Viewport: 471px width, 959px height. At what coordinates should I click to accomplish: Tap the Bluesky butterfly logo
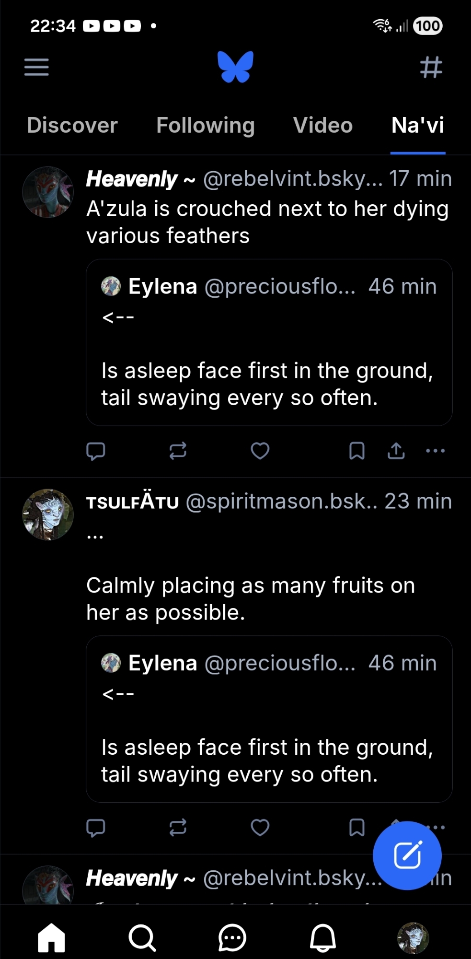point(235,67)
